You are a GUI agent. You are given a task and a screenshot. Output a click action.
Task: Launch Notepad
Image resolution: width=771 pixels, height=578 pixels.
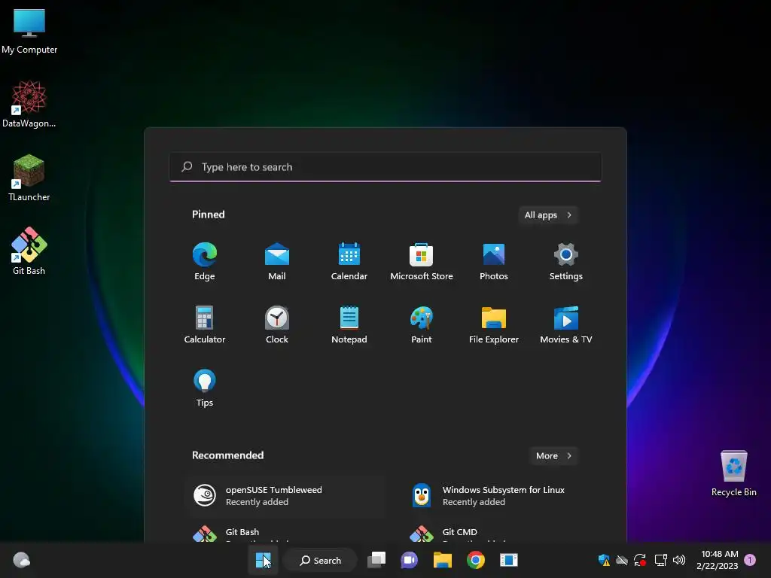click(349, 324)
